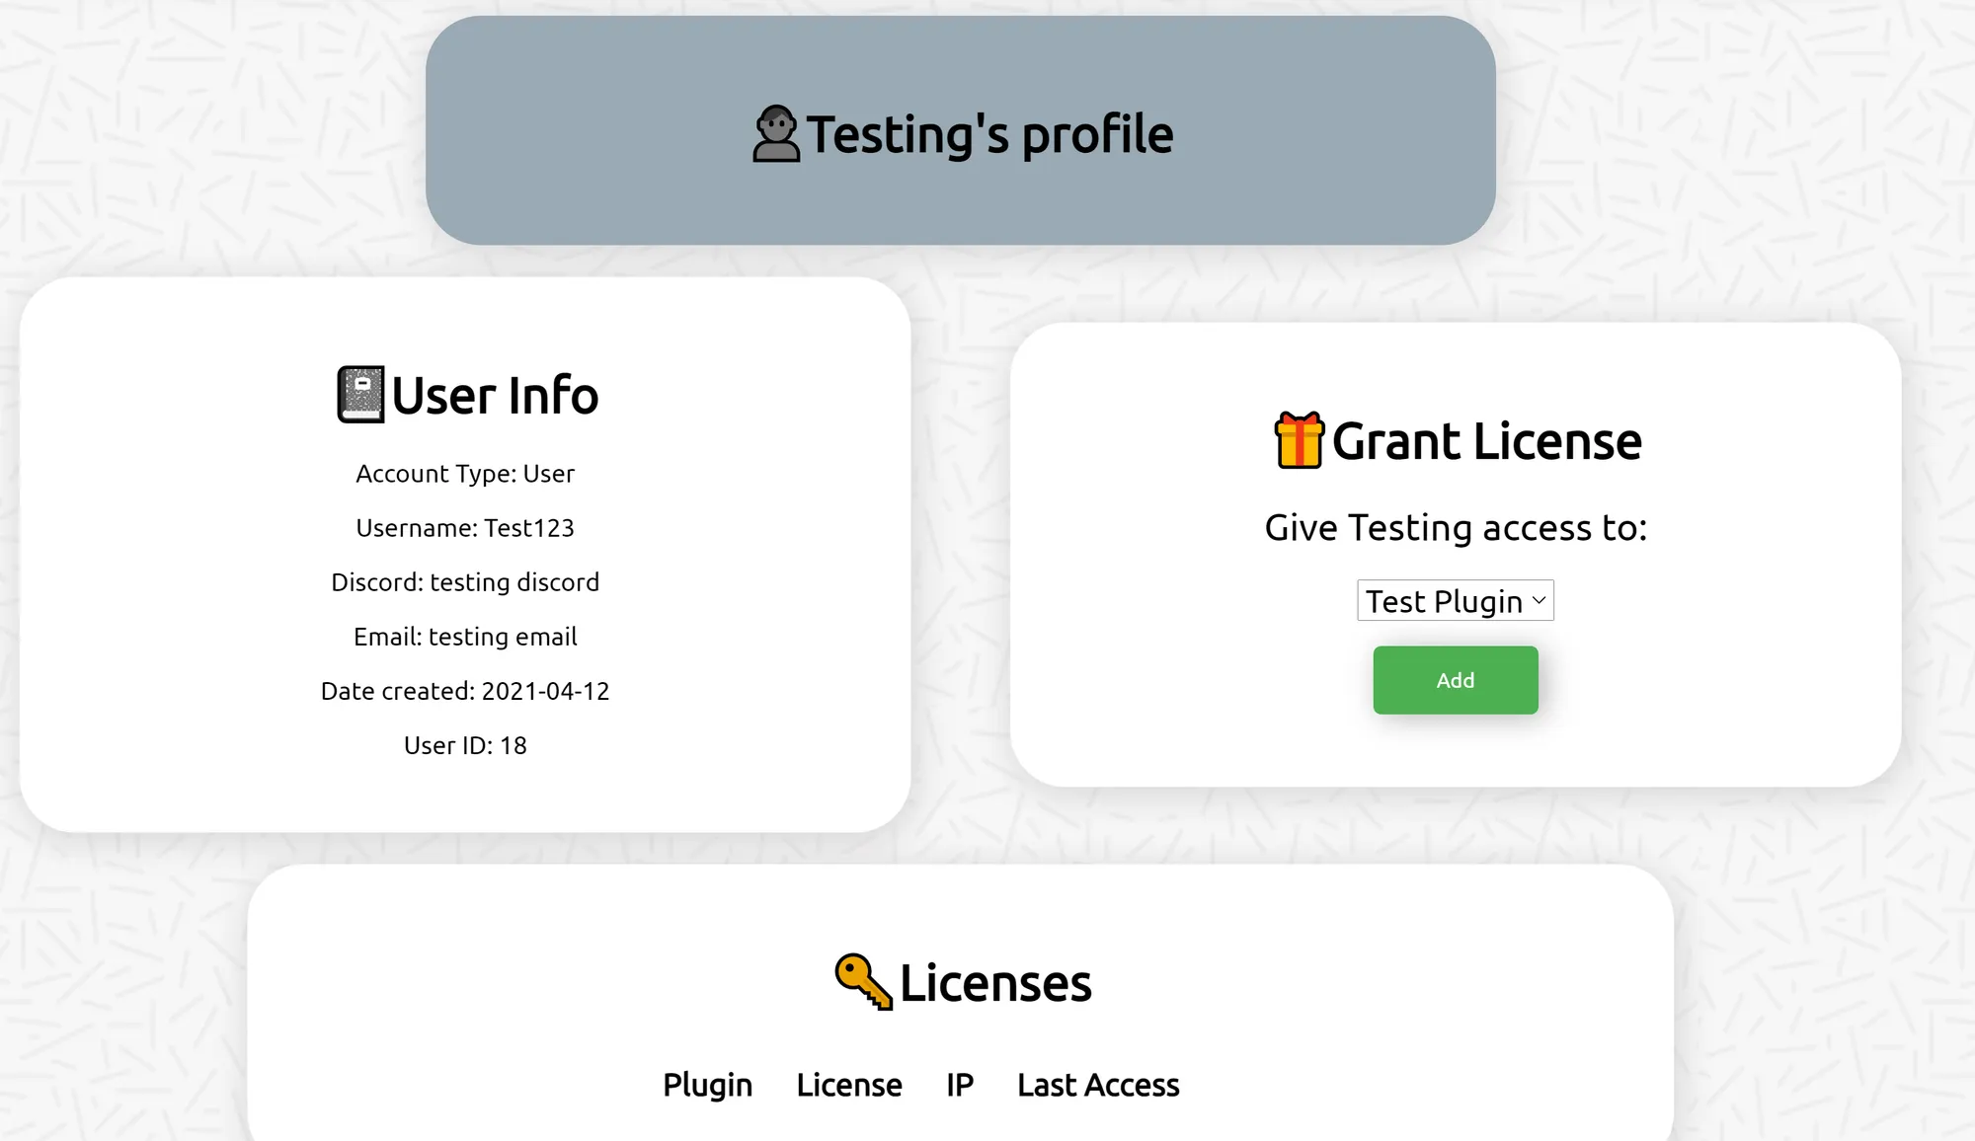Click the User ID: 18 text
The width and height of the screenshot is (1975, 1141).
tap(465, 745)
